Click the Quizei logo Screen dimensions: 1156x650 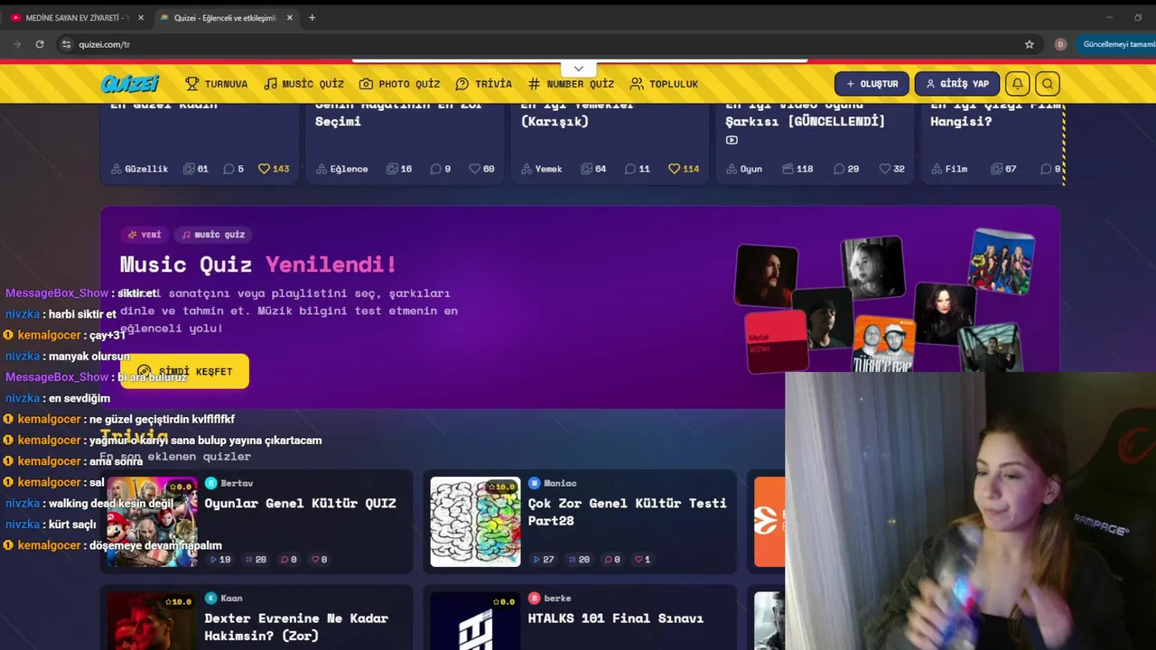click(x=130, y=83)
